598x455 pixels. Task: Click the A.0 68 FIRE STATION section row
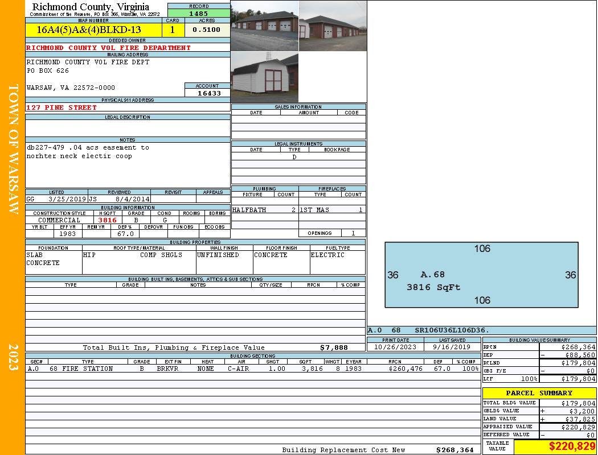(x=253, y=369)
